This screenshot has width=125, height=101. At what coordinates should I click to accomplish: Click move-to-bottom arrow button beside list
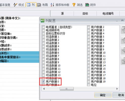click(123, 60)
